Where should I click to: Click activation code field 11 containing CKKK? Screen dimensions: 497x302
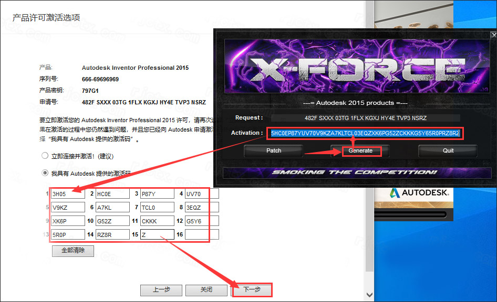click(x=157, y=221)
